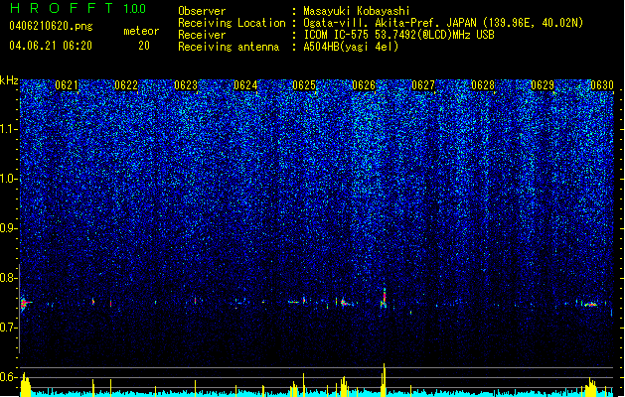Click the 1.1 kHz axis label
This screenshot has width=625, height=397.
tap(8, 129)
